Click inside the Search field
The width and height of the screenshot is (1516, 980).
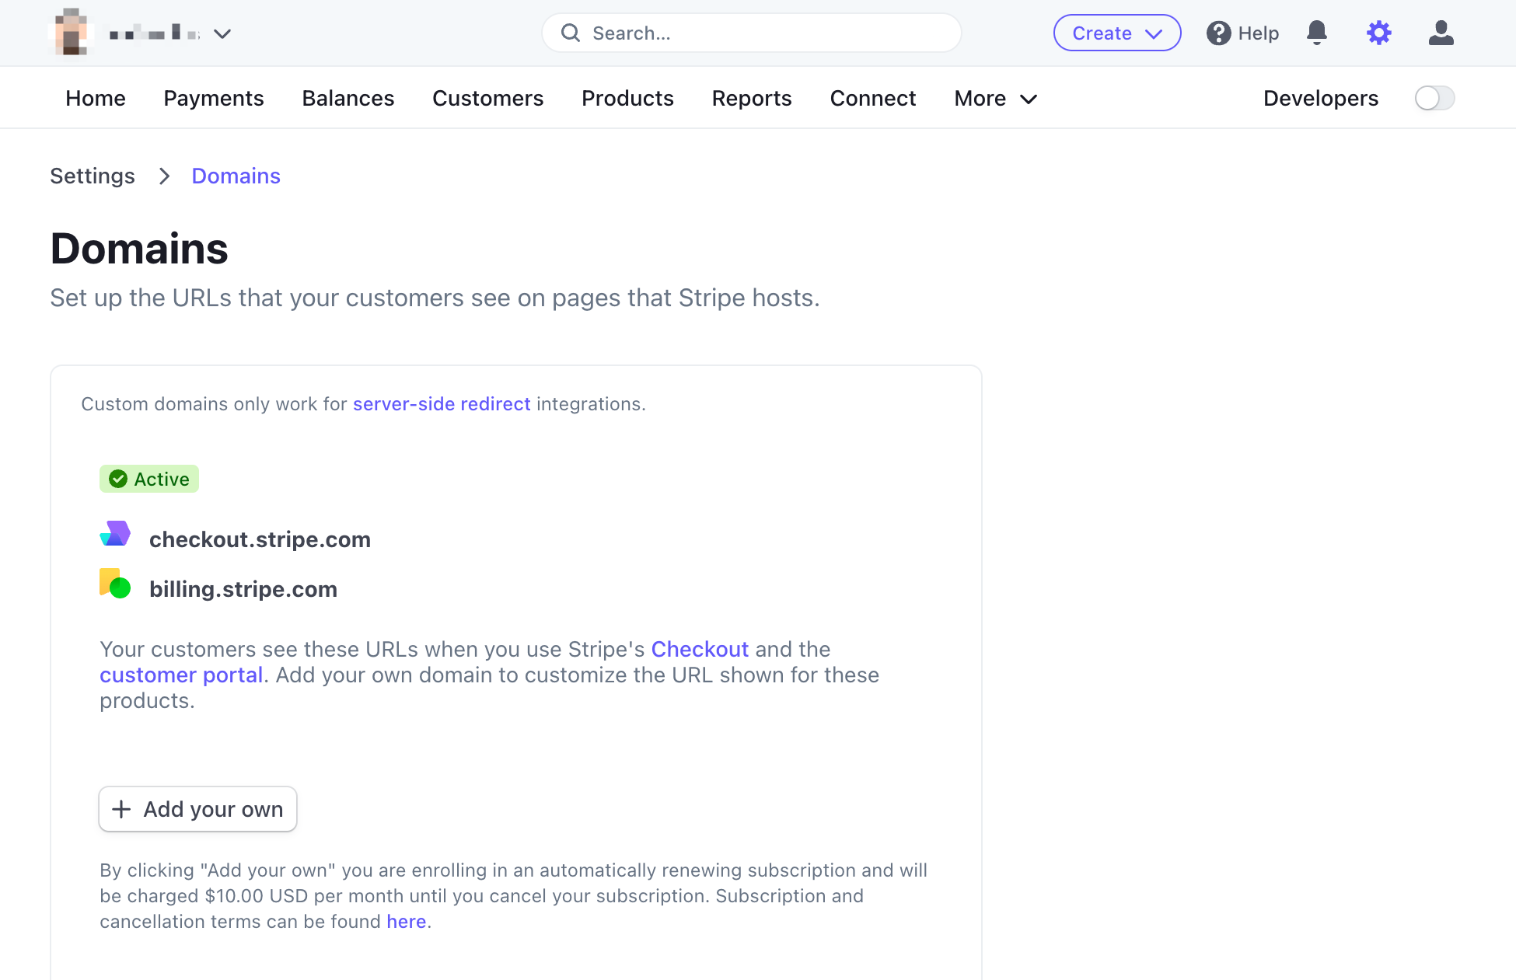click(x=750, y=33)
